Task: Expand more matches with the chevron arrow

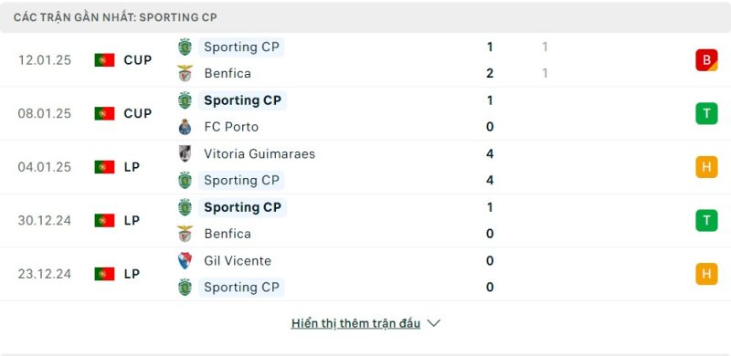Action: pyautogui.click(x=433, y=323)
